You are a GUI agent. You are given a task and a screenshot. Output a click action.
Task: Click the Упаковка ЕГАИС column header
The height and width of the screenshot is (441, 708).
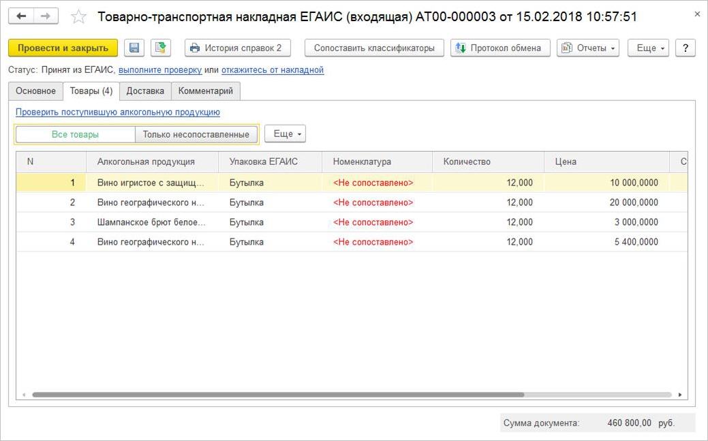[270, 162]
